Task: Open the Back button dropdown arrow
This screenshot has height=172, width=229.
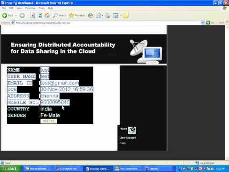Action: click(x=16, y=15)
